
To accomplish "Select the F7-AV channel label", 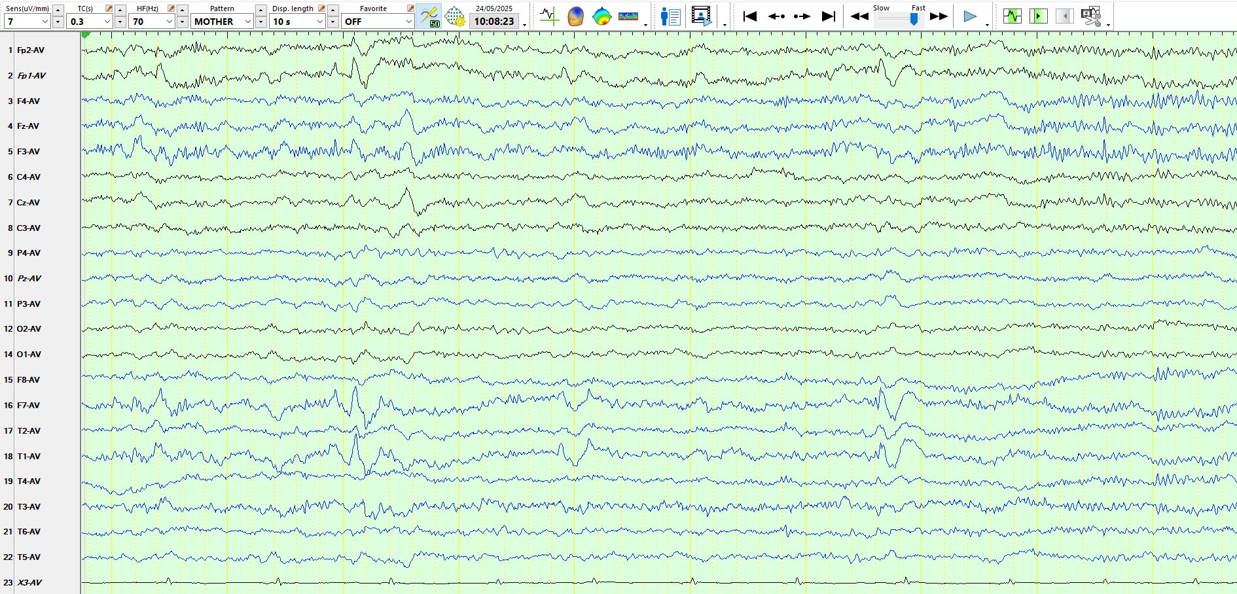I will [28, 405].
